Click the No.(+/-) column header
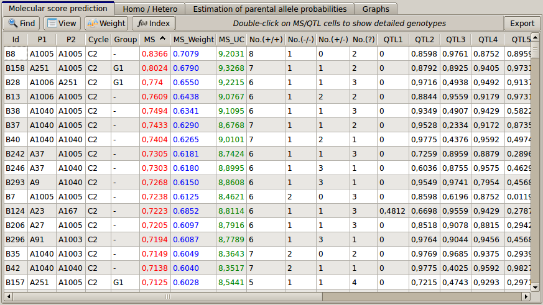543x305 pixels. (333, 39)
